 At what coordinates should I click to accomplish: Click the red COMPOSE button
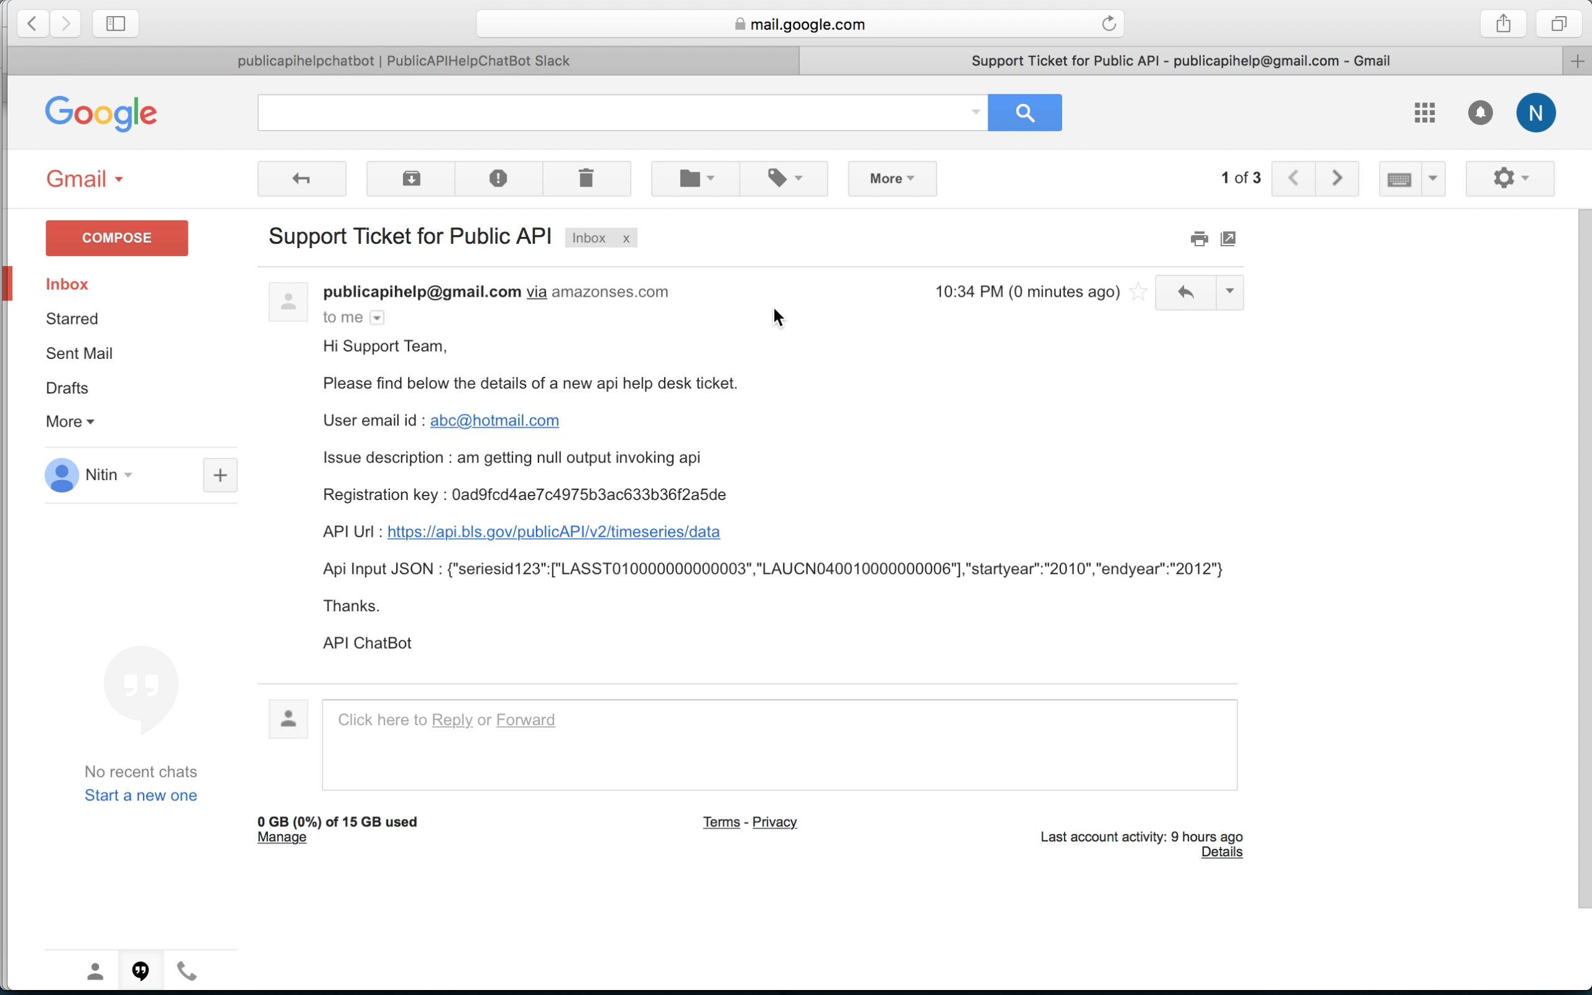(x=116, y=238)
